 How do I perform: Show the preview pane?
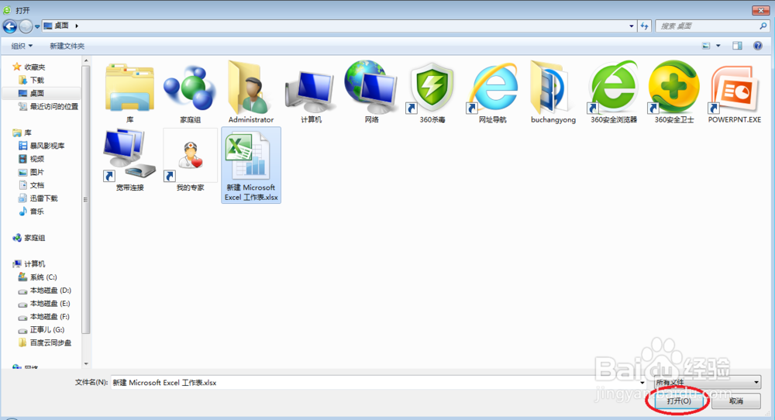pyautogui.click(x=737, y=46)
